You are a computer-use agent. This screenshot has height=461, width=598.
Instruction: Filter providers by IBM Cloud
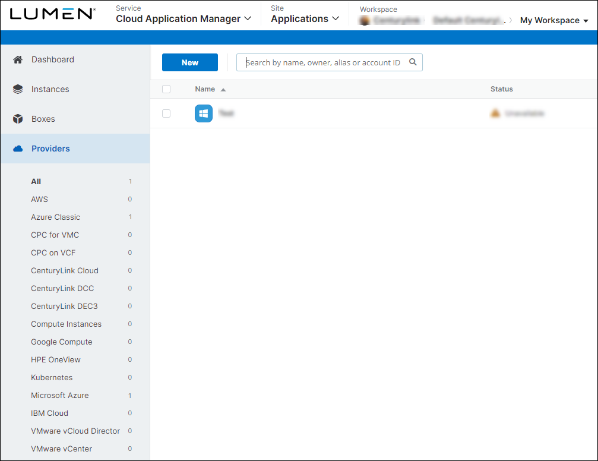point(49,413)
